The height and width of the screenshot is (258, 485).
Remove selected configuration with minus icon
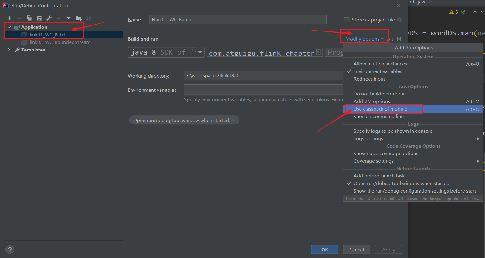tap(19, 18)
